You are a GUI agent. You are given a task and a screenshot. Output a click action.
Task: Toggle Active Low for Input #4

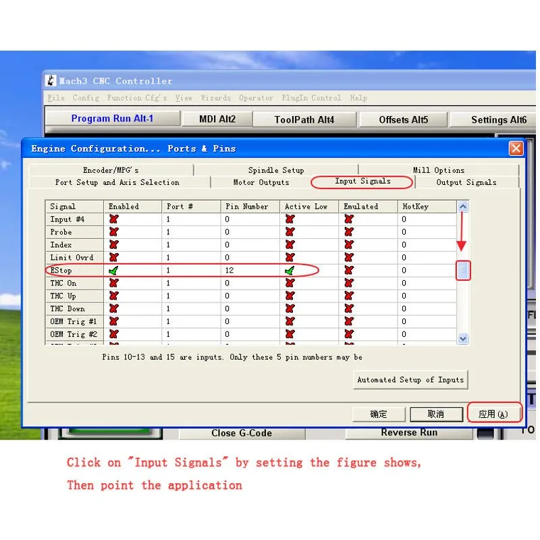coord(290,219)
